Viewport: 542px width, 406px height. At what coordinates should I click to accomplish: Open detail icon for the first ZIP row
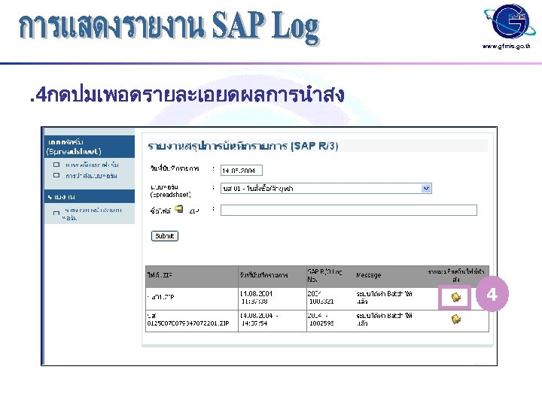tap(456, 297)
